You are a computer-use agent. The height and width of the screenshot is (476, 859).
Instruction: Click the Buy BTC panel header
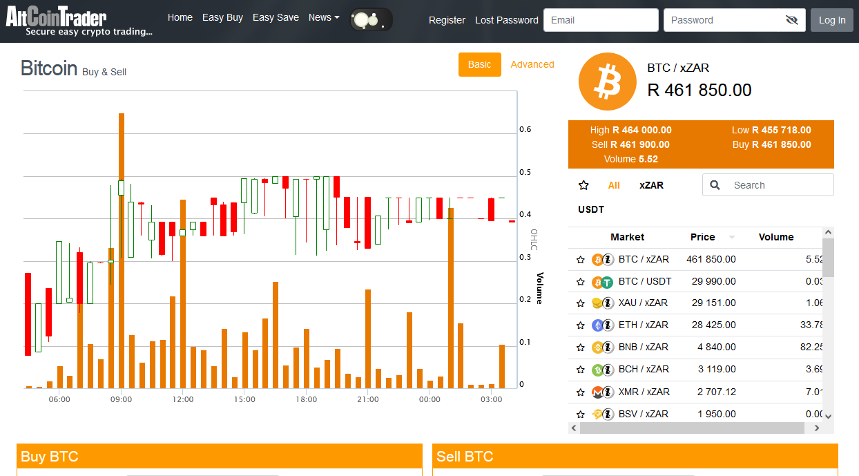click(220, 457)
